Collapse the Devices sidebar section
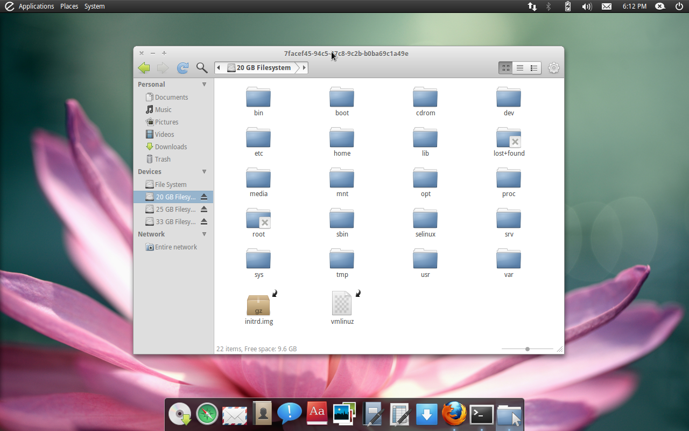This screenshot has width=689, height=431. [204, 172]
